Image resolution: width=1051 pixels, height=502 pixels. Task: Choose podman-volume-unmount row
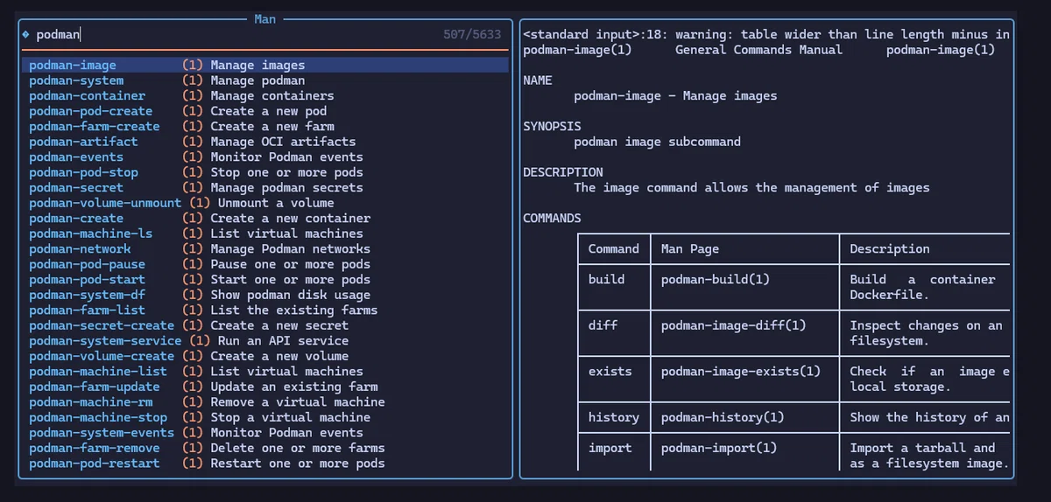pyautogui.click(x=265, y=203)
